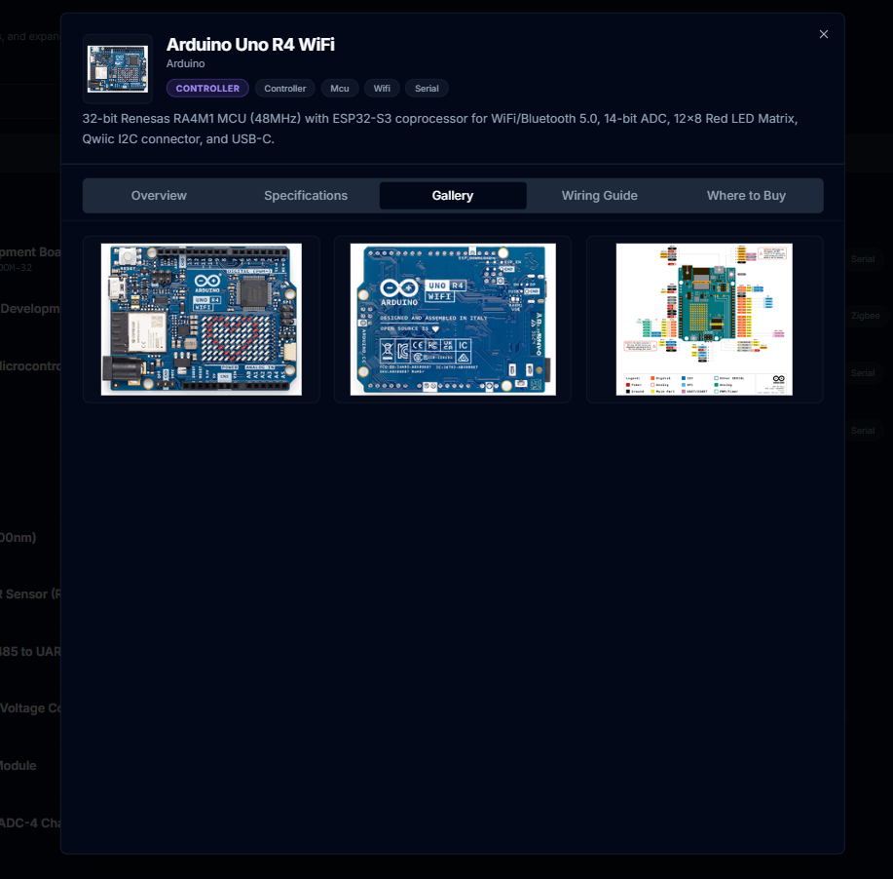Click the CONTROLLER category badge
893x879 pixels.
click(207, 89)
